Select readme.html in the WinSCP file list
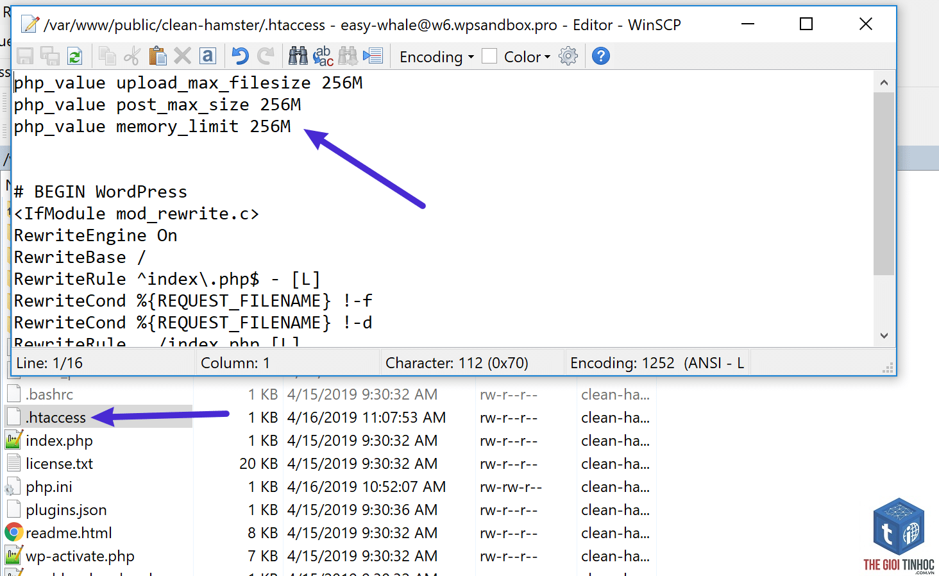 (x=69, y=533)
